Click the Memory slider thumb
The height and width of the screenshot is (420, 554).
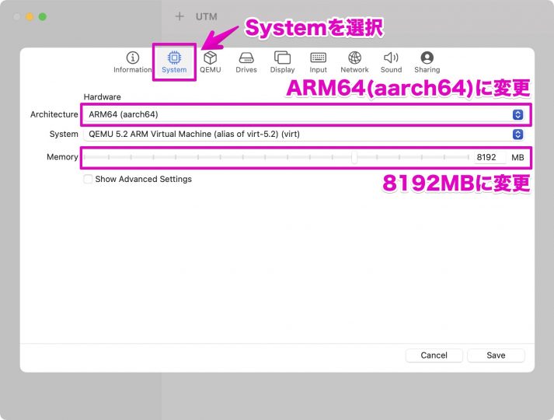tap(354, 157)
